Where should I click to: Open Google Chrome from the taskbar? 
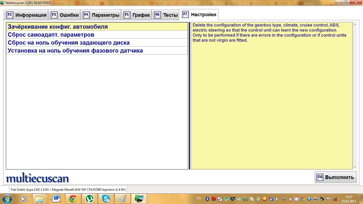pos(73,199)
